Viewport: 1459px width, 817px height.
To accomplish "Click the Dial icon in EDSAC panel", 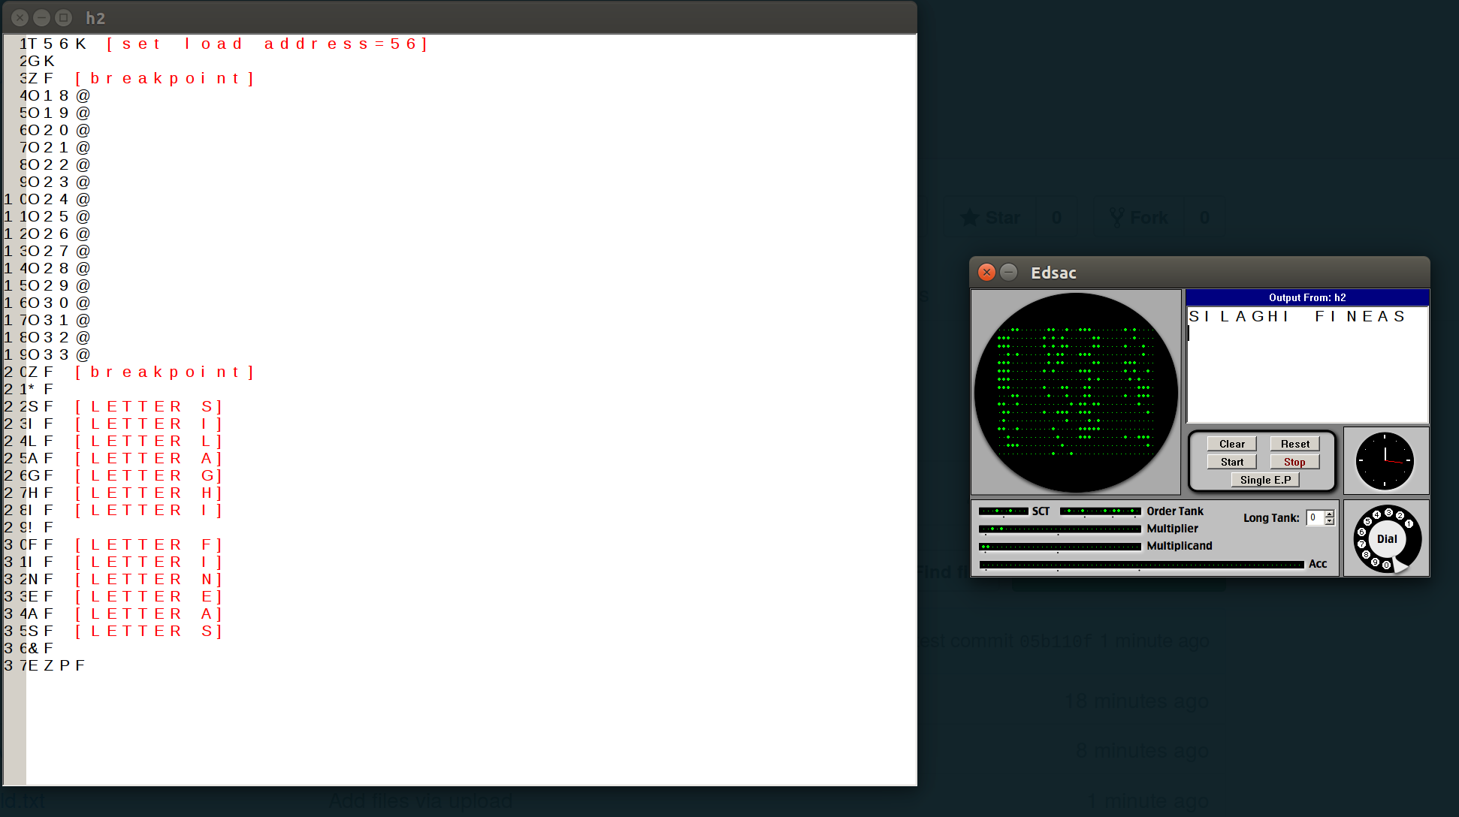I will [1388, 541].
